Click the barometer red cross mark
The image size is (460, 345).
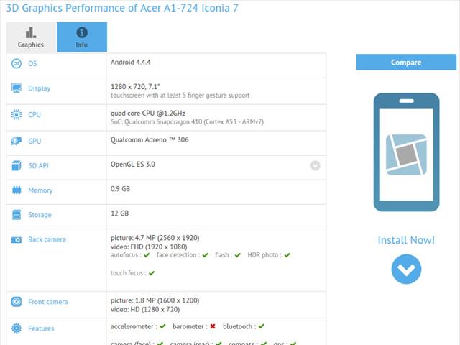pos(213,326)
